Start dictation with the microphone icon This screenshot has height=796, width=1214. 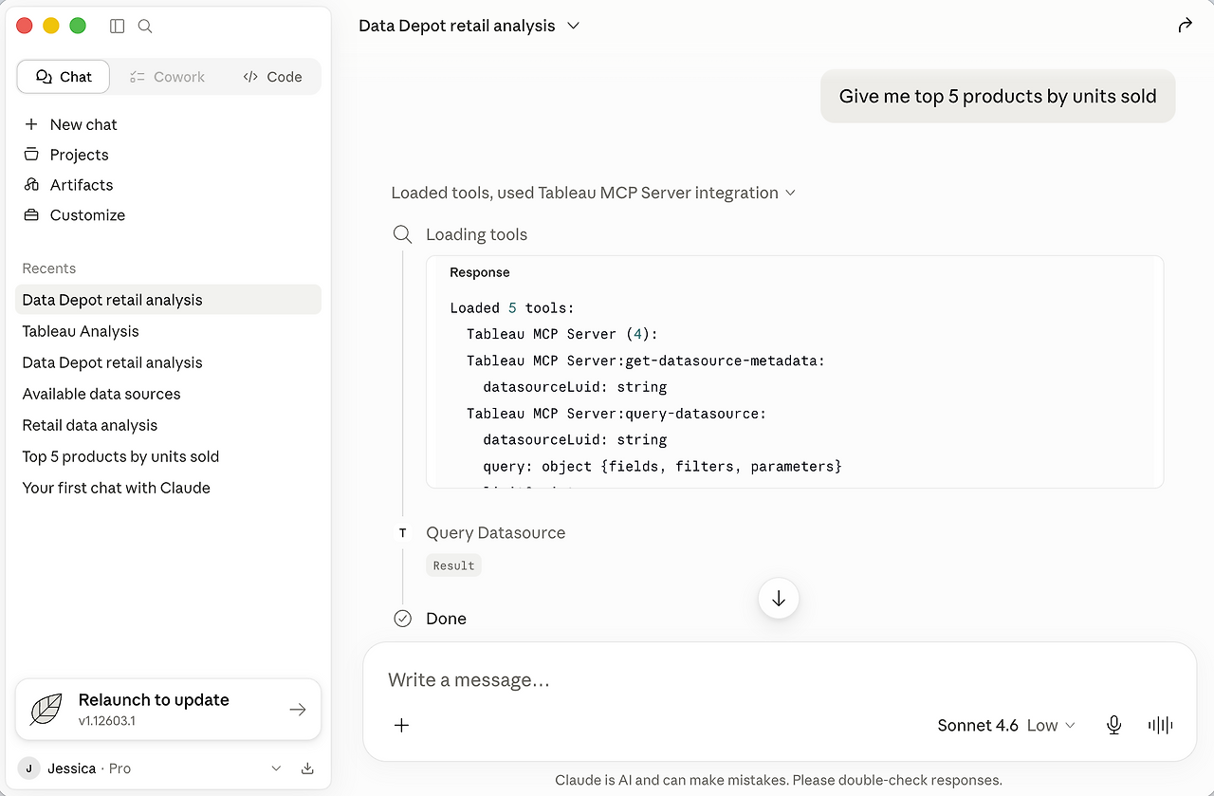[x=1114, y=725]
